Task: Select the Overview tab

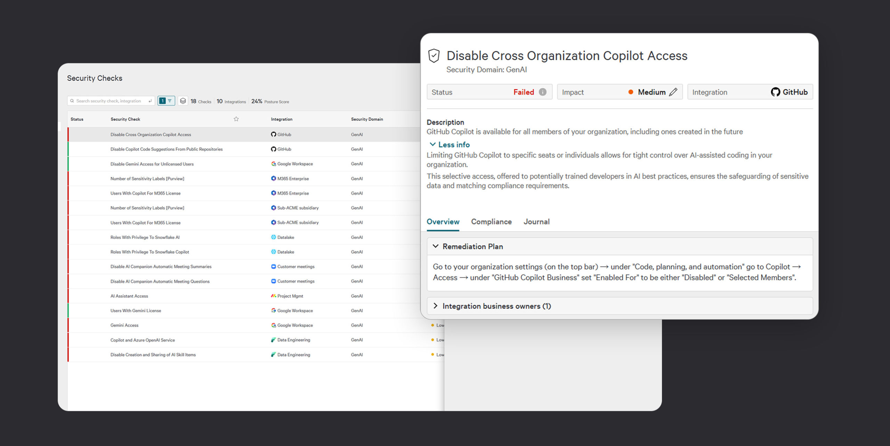Action: tap(443, 222)
